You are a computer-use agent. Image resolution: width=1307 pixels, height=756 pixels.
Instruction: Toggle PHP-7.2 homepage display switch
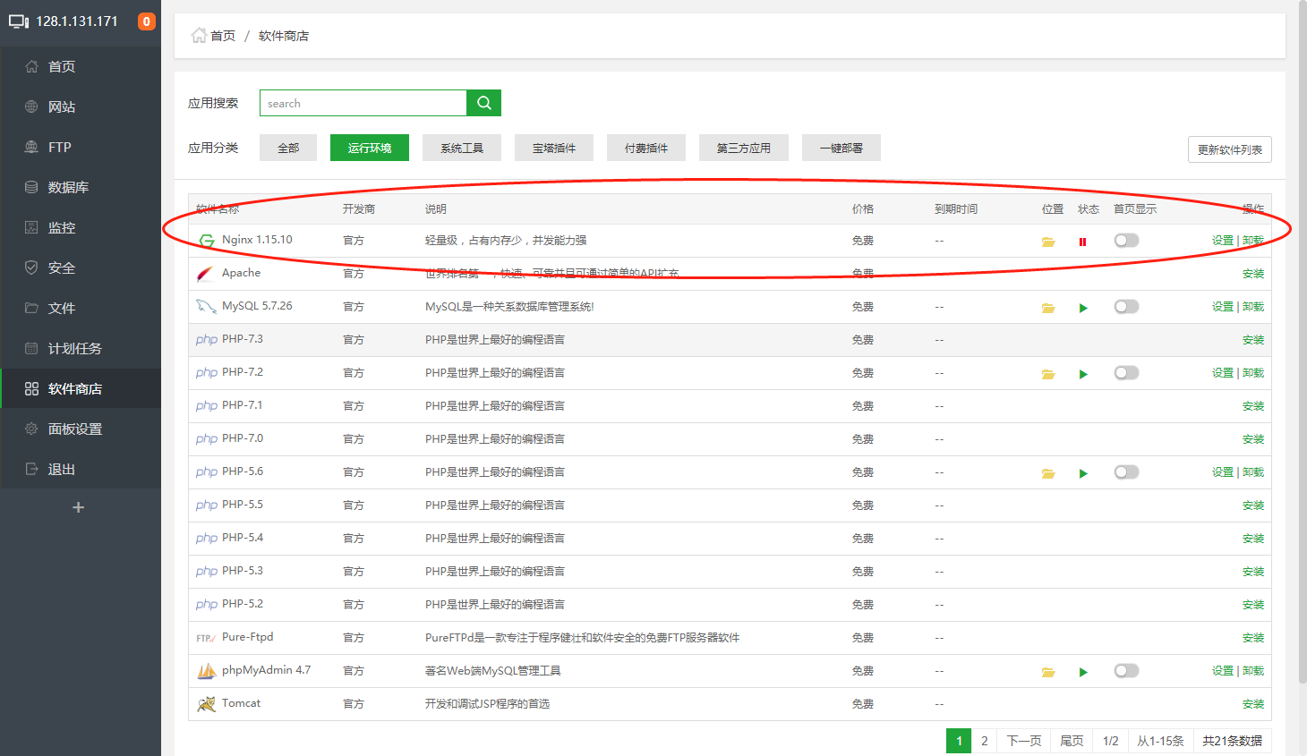1126,372
